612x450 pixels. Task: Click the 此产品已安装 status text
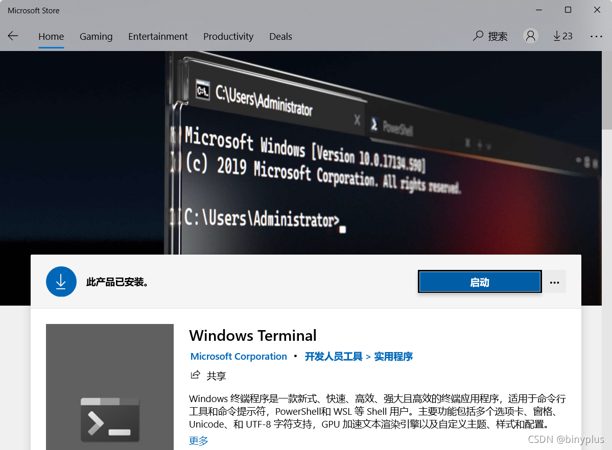[x=116, y=282]
